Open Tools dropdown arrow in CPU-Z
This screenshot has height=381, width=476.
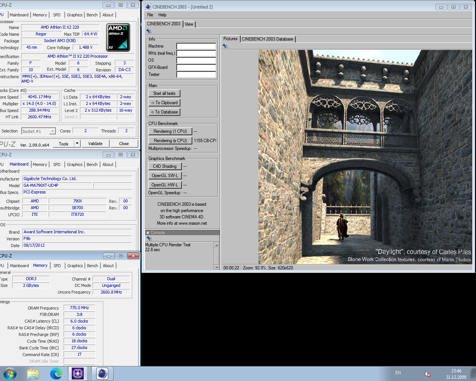77,144
